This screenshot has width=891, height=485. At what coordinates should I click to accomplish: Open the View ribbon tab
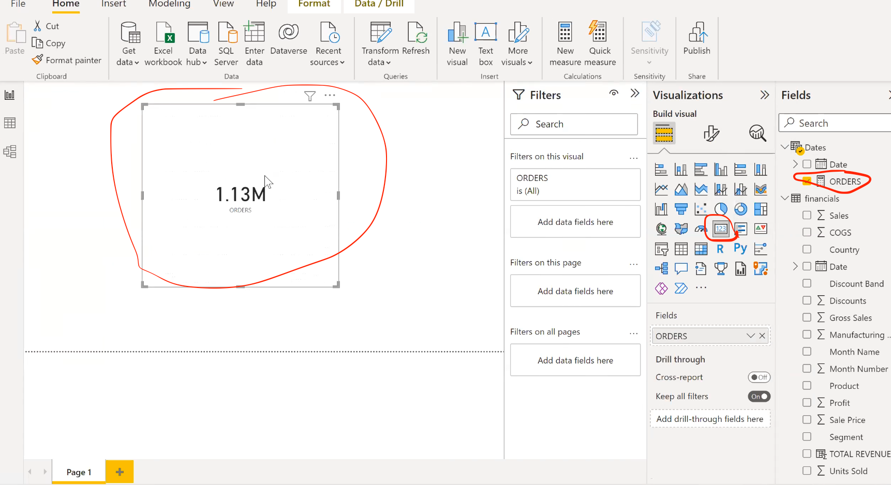point(224,4)
